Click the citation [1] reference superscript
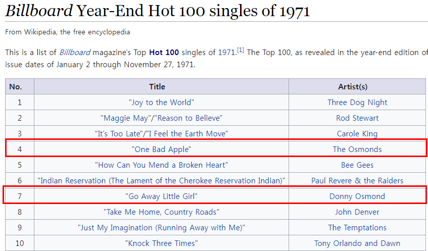Viewport: 428px width, 251px height. (241, 51)
